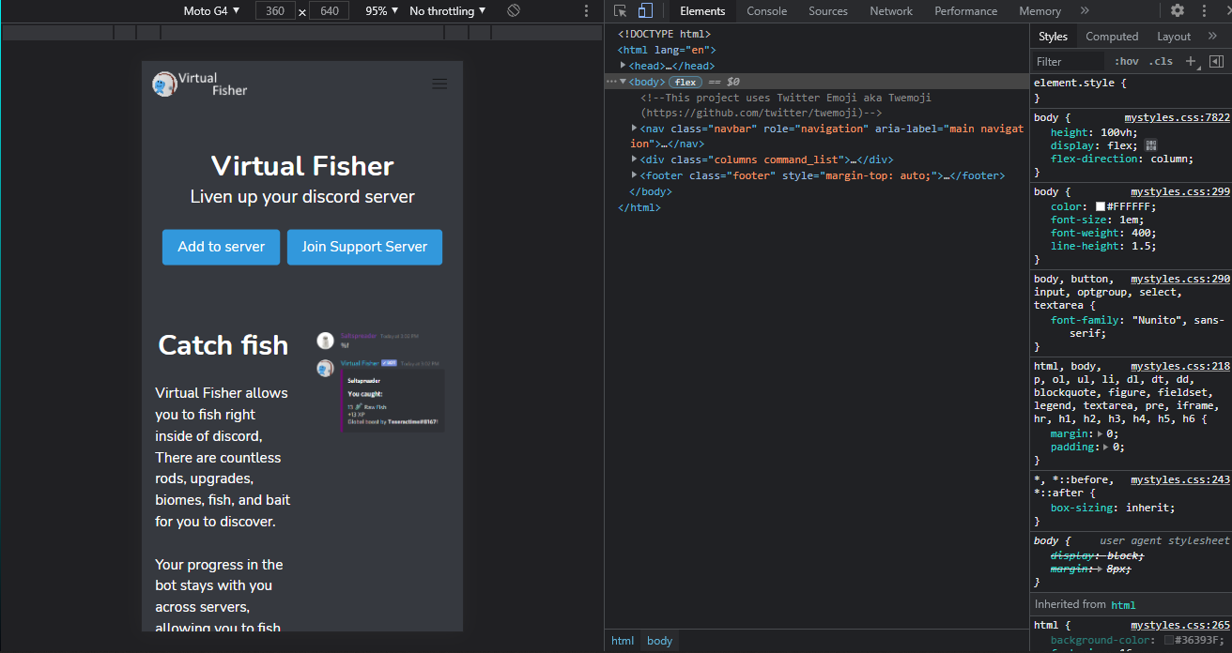Click the Virtual Fisher logo in page navbar
The height and width of the screenshot is (653, 1232).
pos(200,84)
